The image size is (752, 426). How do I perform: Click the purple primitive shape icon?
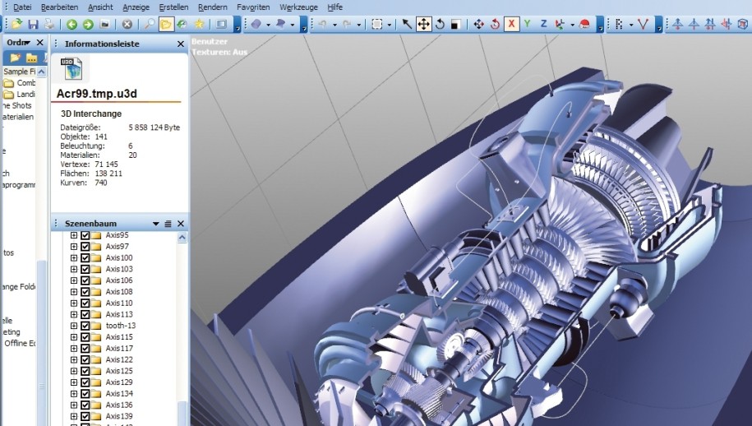pos(256,24)
